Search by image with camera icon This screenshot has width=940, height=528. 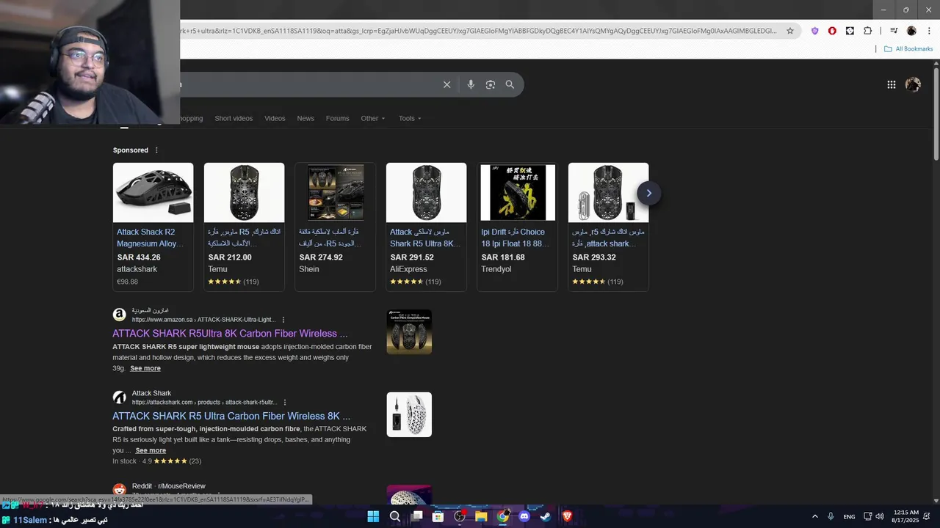(491, 84)
